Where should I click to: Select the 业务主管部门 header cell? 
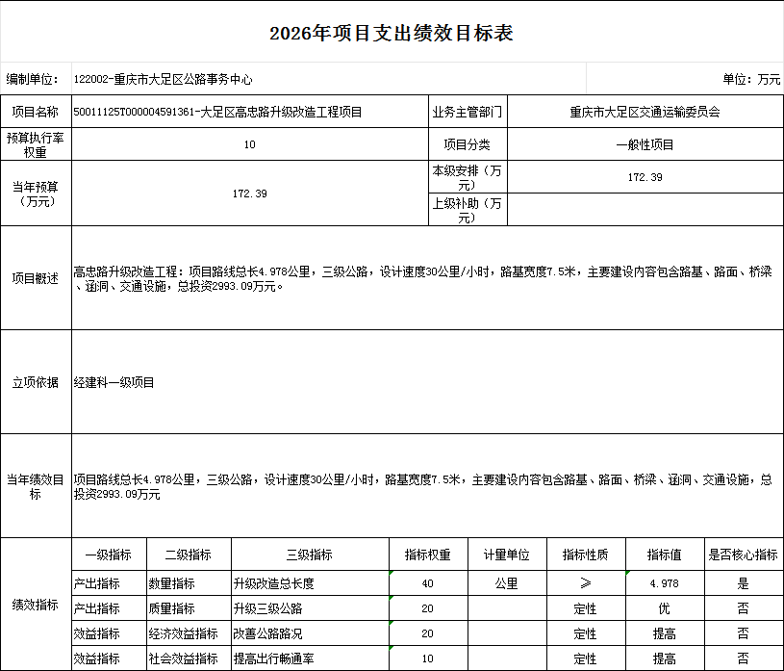pos(469,111)
